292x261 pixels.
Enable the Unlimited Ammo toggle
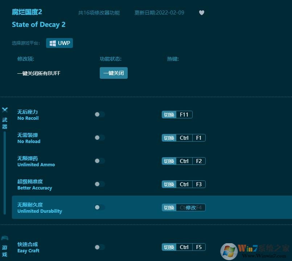pos(99,161)
